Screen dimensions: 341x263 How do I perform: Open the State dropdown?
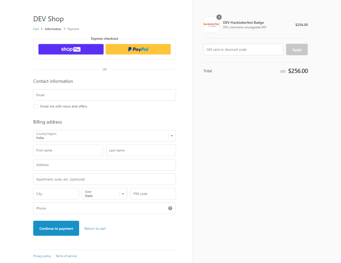[104, 194]
